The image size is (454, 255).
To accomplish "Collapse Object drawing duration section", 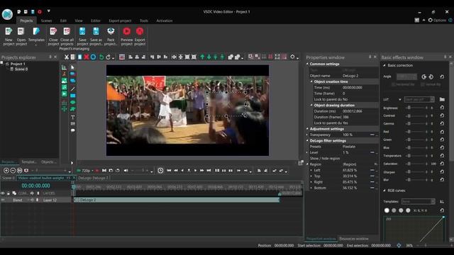I will pos(311,106).
